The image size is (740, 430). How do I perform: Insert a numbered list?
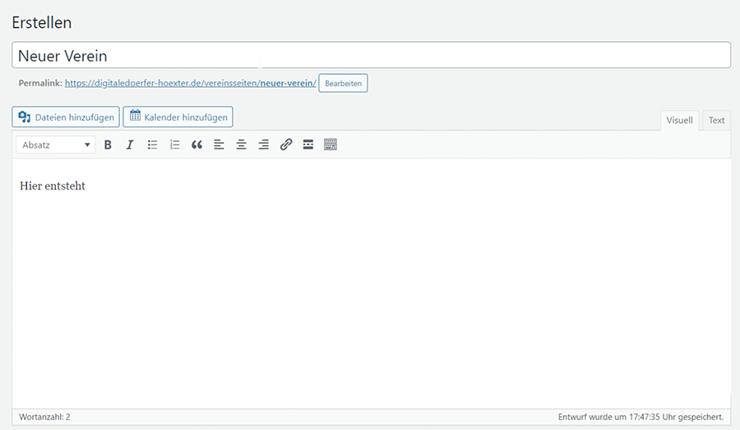174,144
